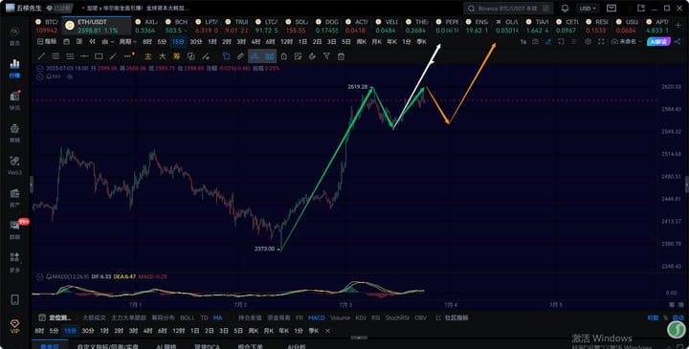The image size is (689, 349).
Task: Focus the Binance BTC/USDT search field
Action: (508, 9)
